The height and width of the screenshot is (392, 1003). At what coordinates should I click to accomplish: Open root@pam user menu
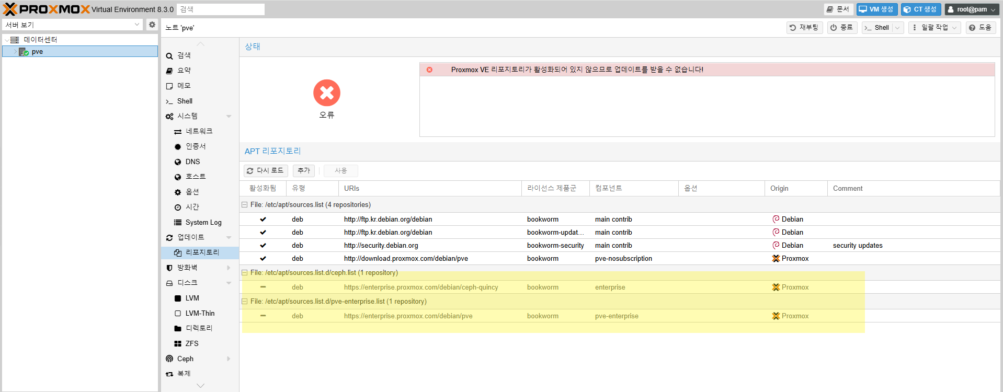click(x=972, y=9)
